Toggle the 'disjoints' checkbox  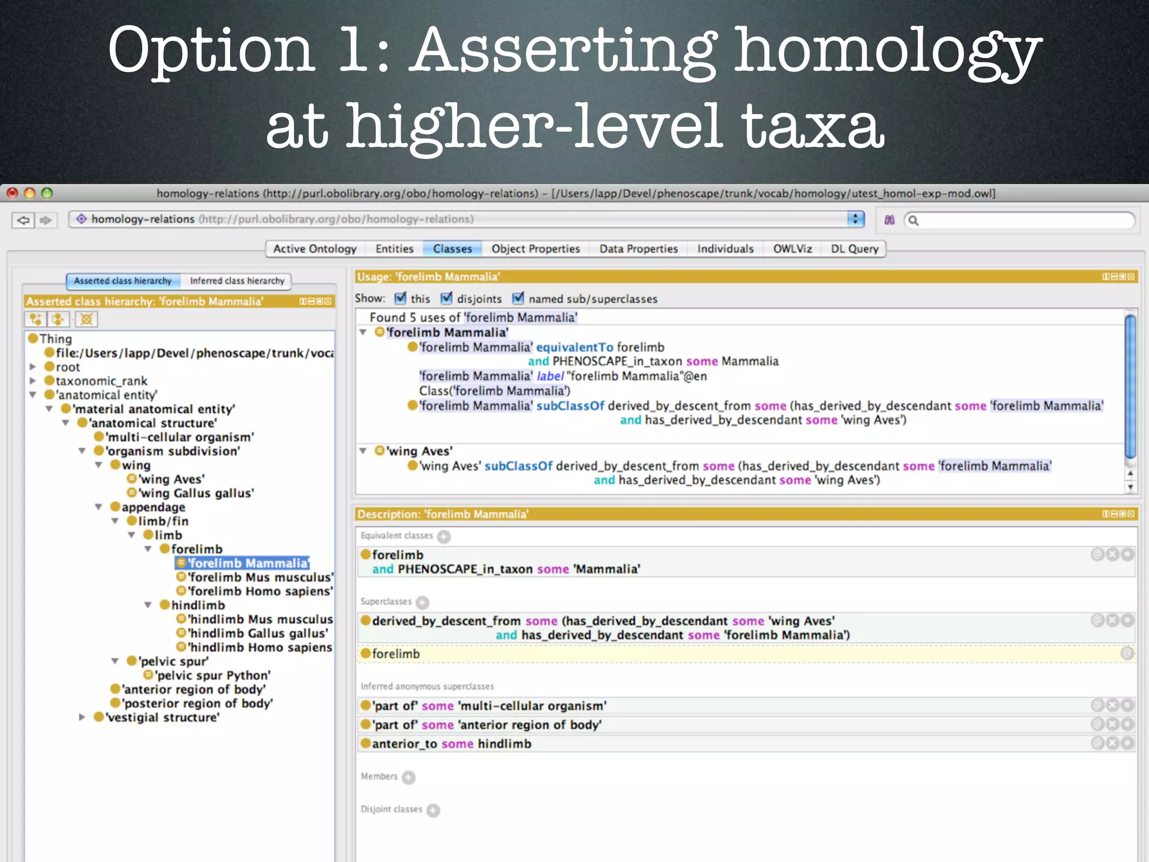tap(447, 298)
